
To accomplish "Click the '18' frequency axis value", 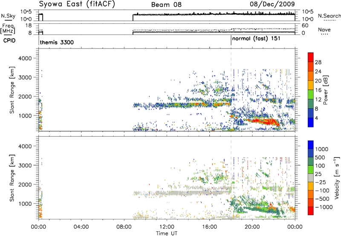I will (29, 26).
